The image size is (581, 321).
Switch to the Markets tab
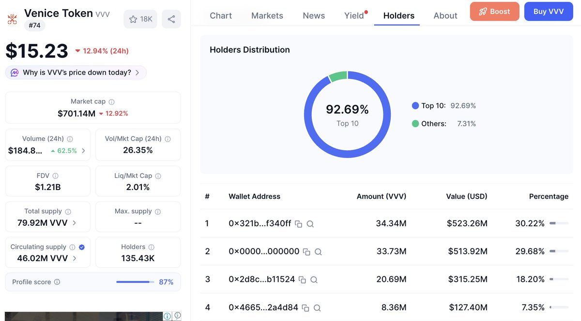(x=267, y=15)
